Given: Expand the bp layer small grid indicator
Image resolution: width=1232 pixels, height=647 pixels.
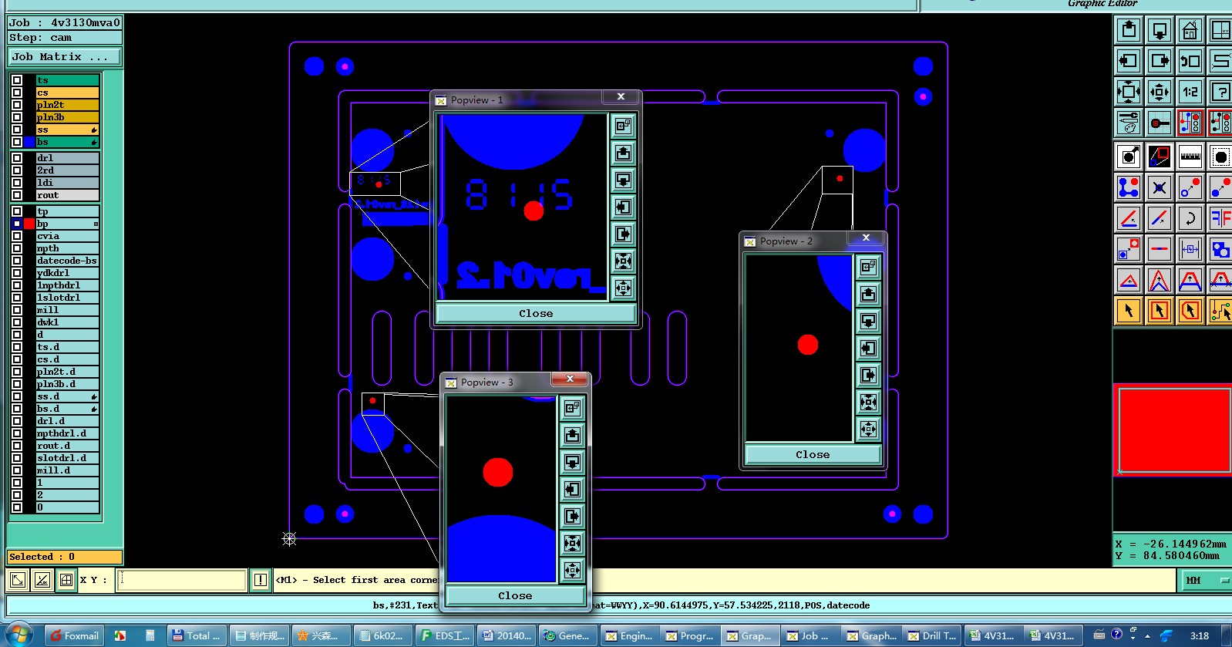Looking at the screenshot, I should tap(96, 224).
